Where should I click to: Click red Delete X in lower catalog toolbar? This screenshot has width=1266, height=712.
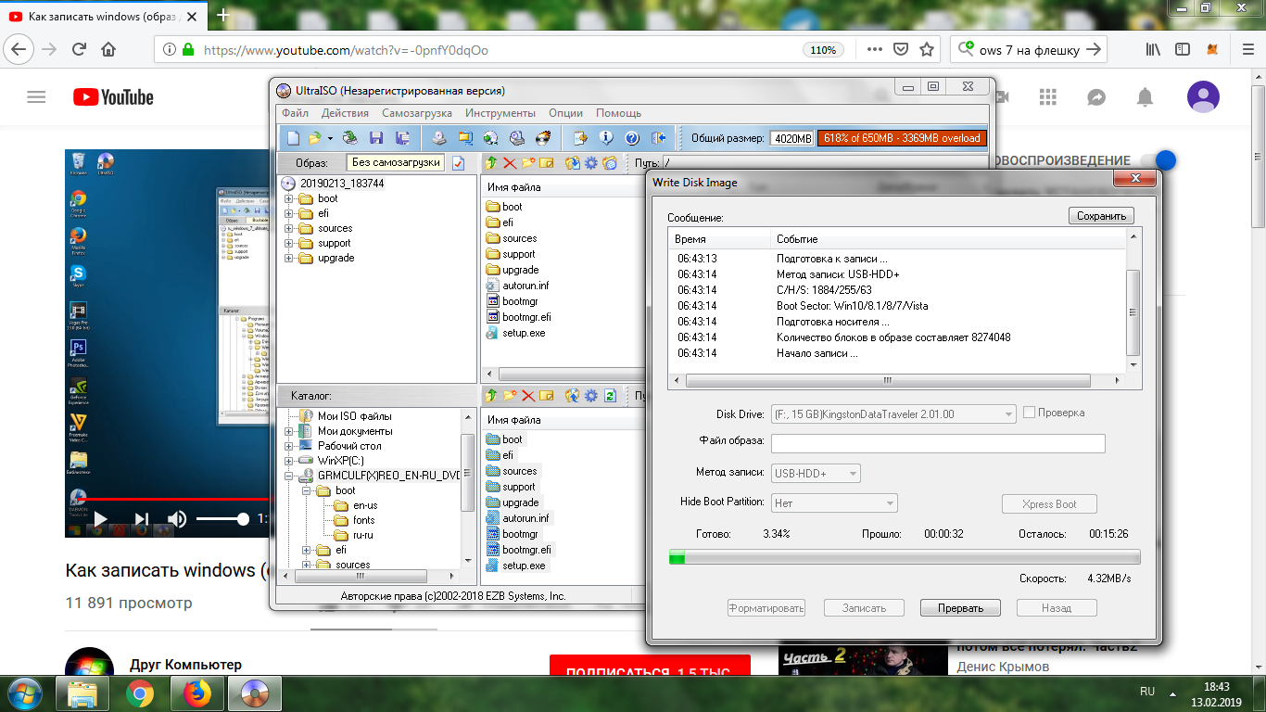click(528, 396)
